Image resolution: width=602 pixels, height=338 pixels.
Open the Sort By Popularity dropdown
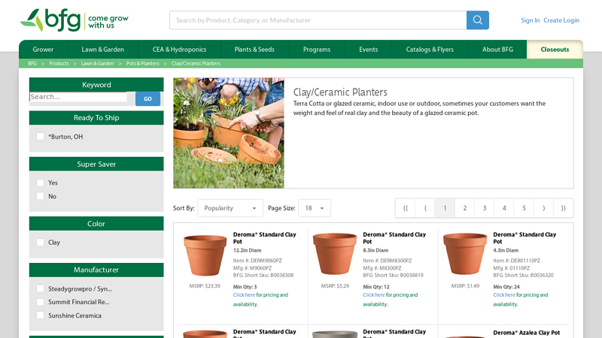pos(230,208)
